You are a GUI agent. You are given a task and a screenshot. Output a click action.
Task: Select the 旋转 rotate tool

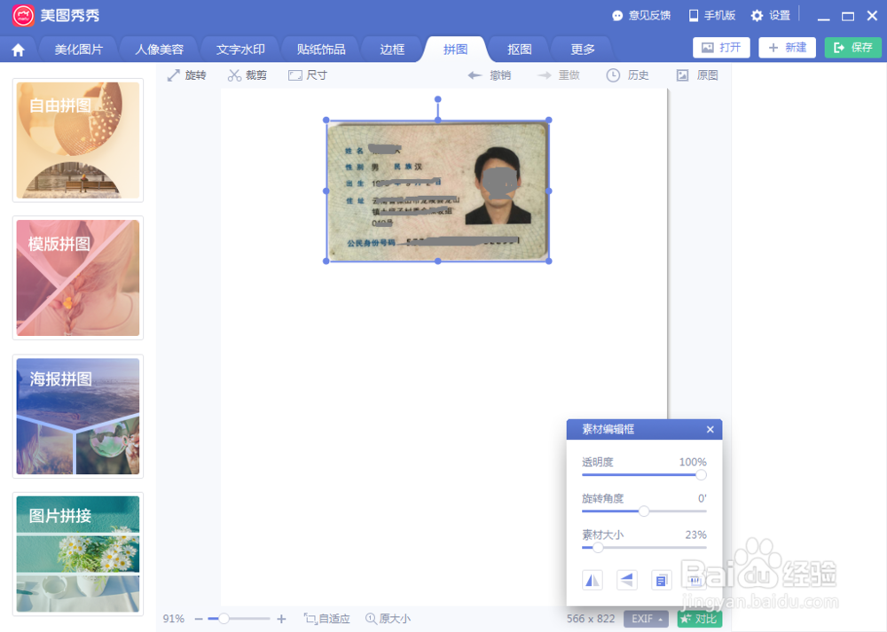click(x=184, y=75)
